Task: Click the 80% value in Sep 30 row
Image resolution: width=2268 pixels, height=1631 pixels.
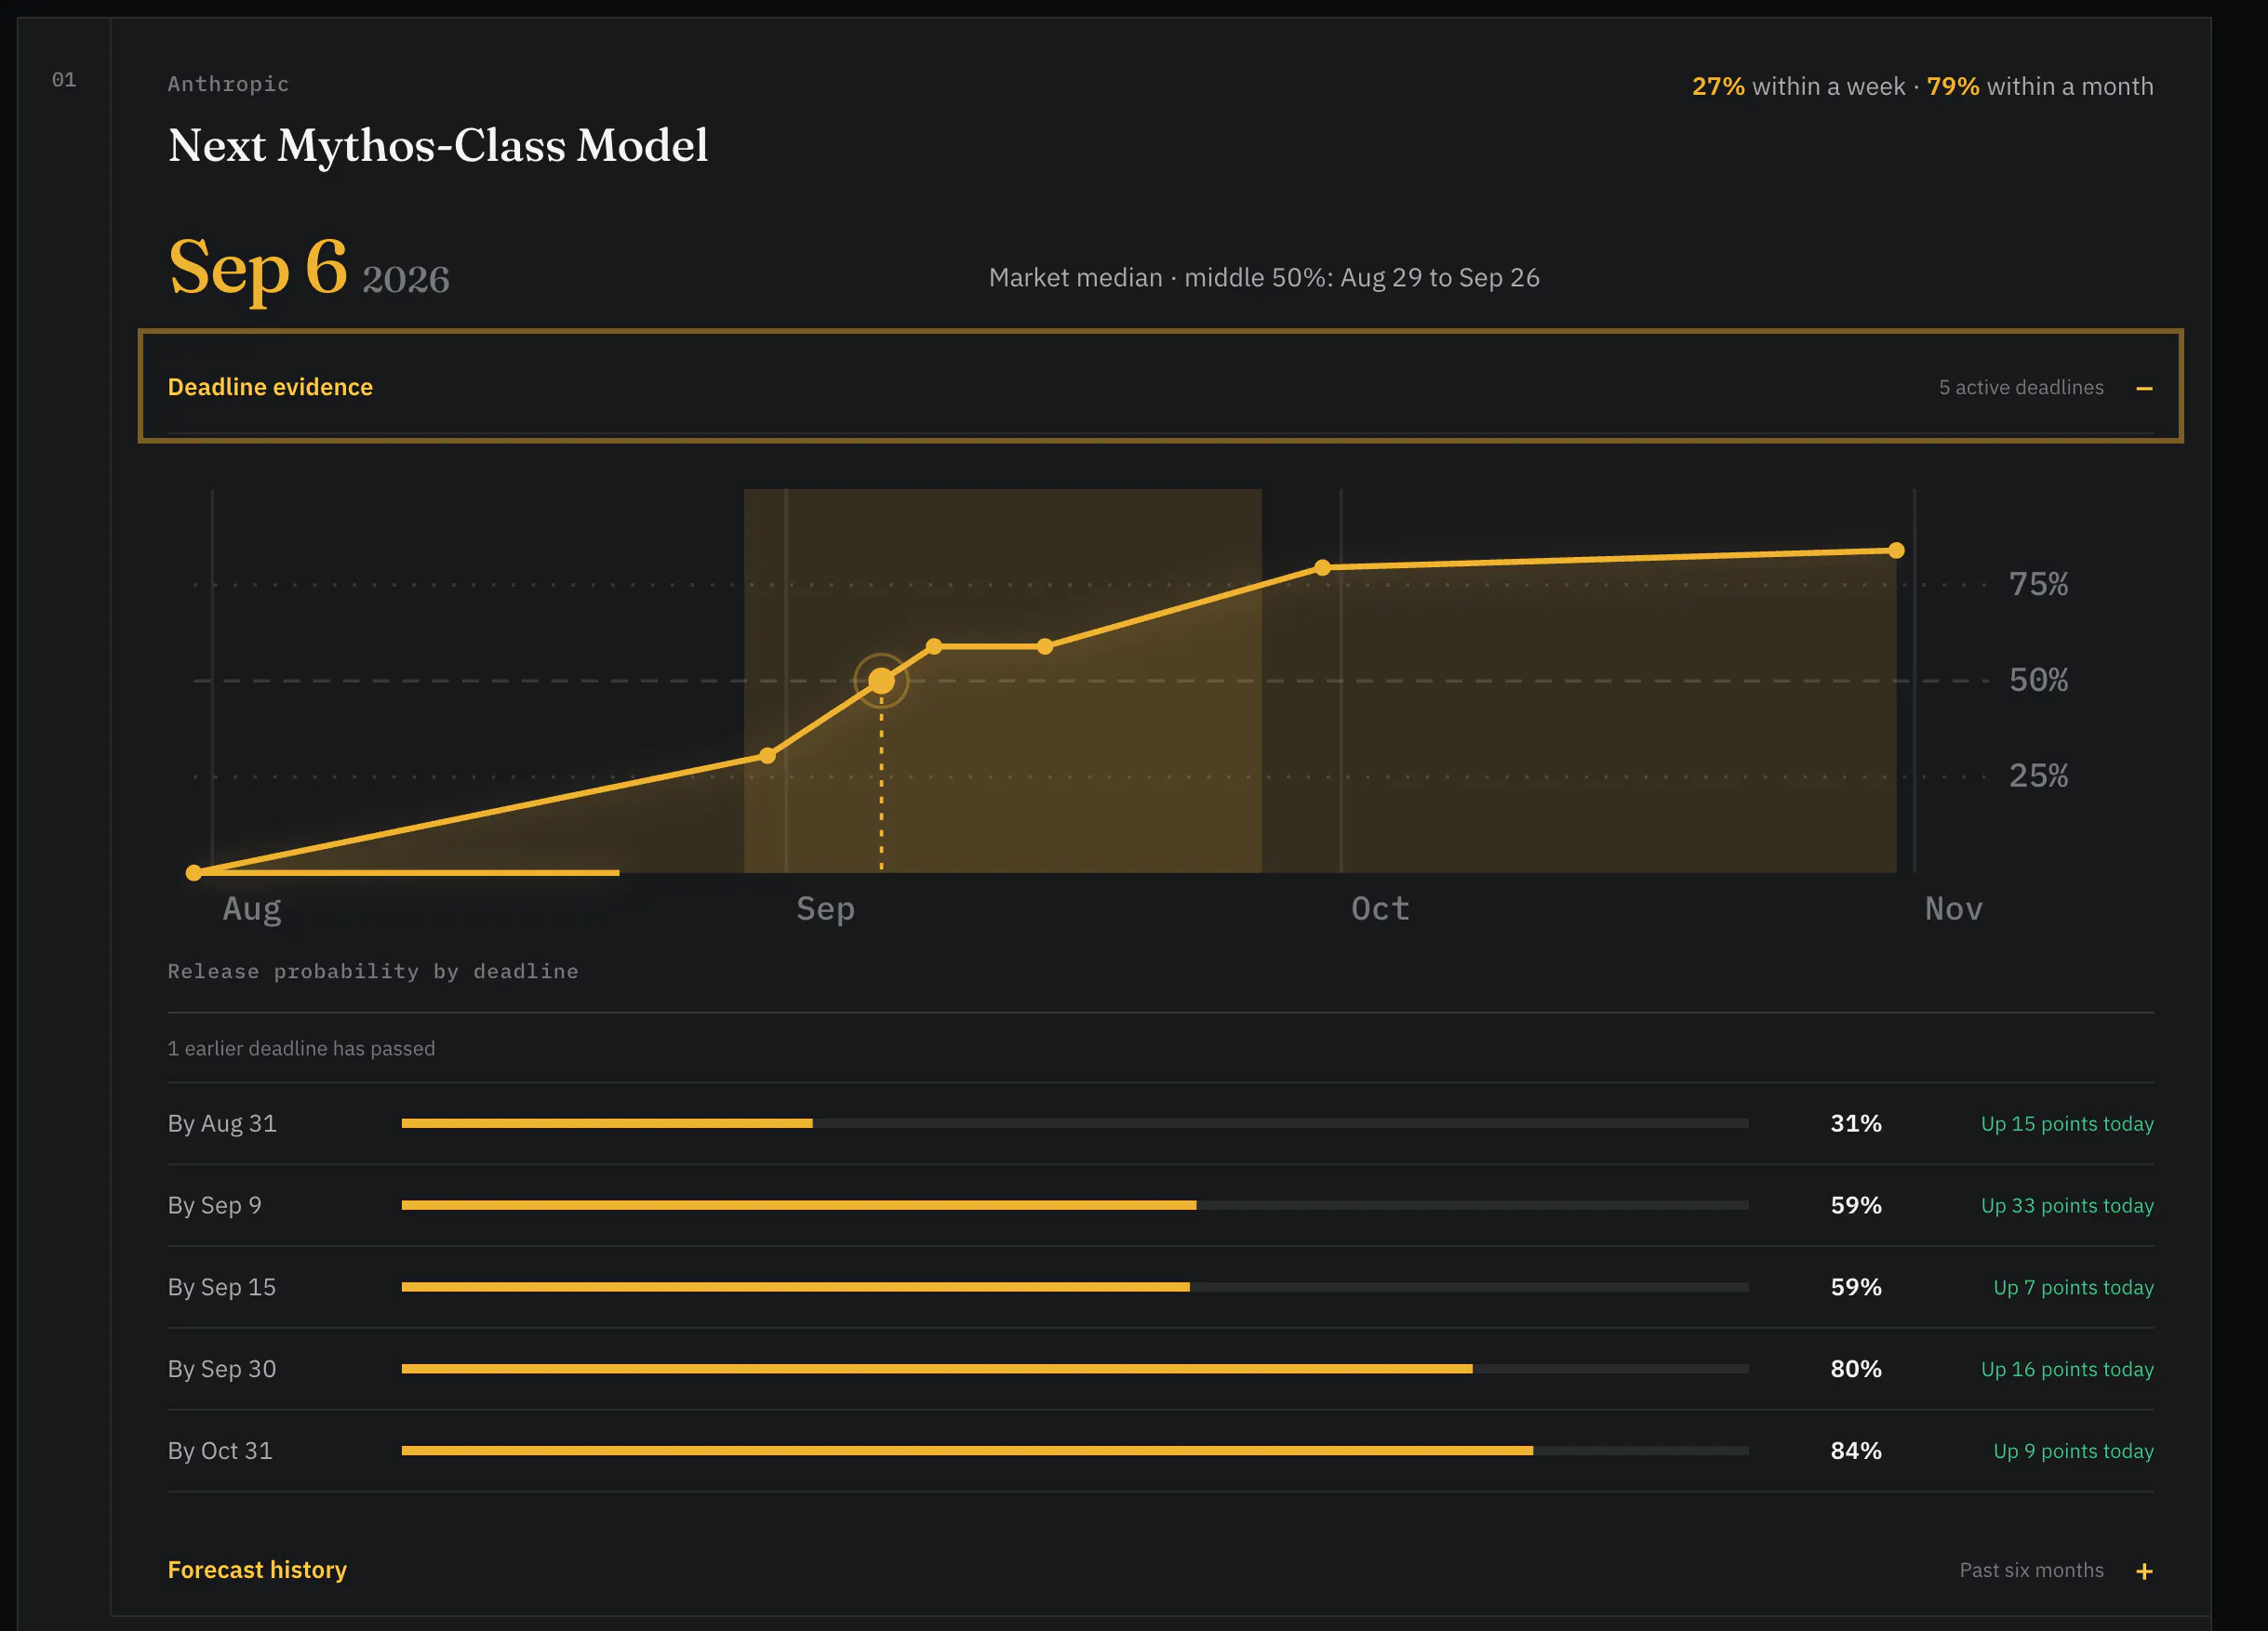Action: pyautogui.click(x=1856, y=1369)
